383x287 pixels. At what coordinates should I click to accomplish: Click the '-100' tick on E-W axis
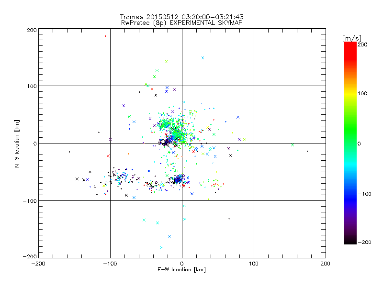(x=110, y=264)
